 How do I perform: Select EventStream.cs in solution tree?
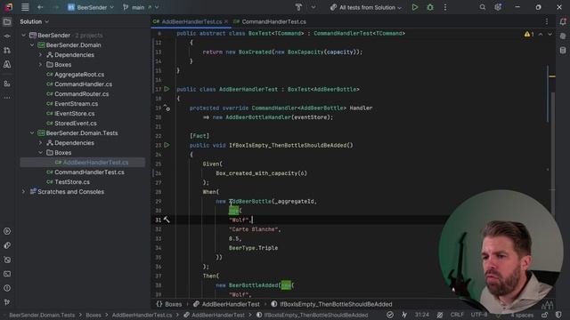pos(76,104)
